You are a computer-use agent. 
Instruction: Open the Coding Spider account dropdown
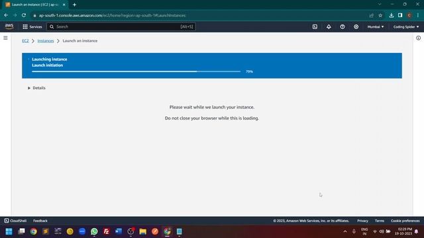click(x=406, y=26)
